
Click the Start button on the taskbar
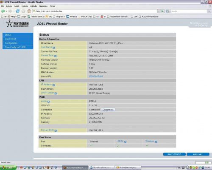[x=8, y=167]
